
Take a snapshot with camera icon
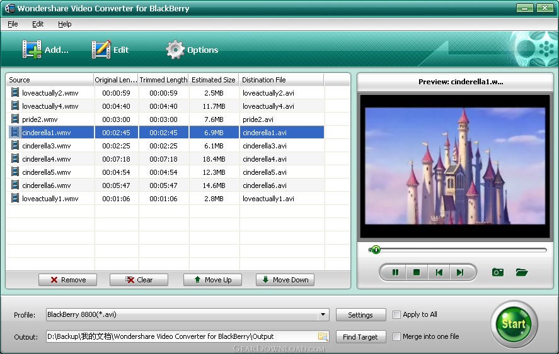(x=498, y=272)
